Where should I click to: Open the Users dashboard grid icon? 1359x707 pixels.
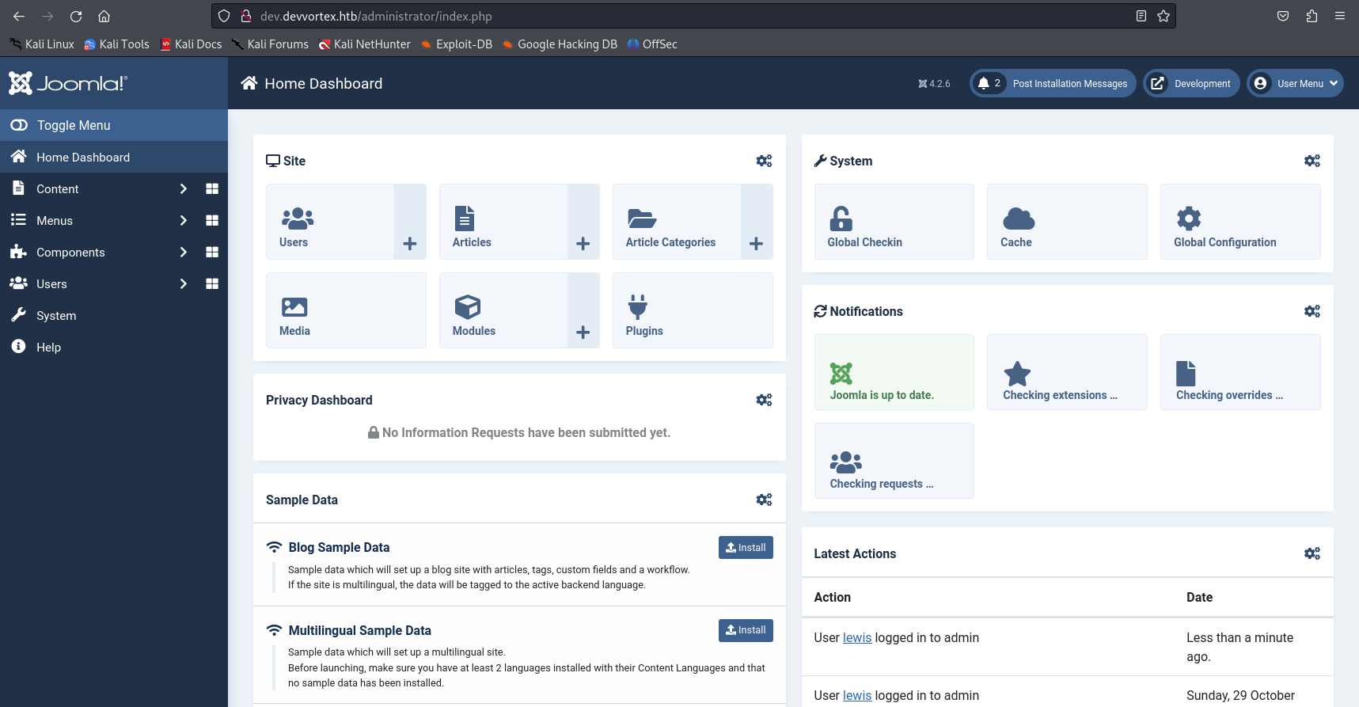(212, 283)
